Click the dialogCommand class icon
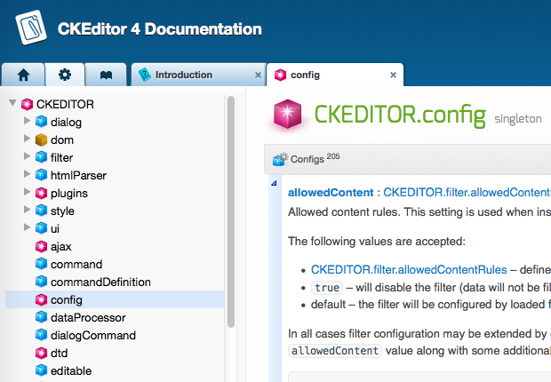The width and height of the screenshot is (551, 382). (x=41, y=335)
